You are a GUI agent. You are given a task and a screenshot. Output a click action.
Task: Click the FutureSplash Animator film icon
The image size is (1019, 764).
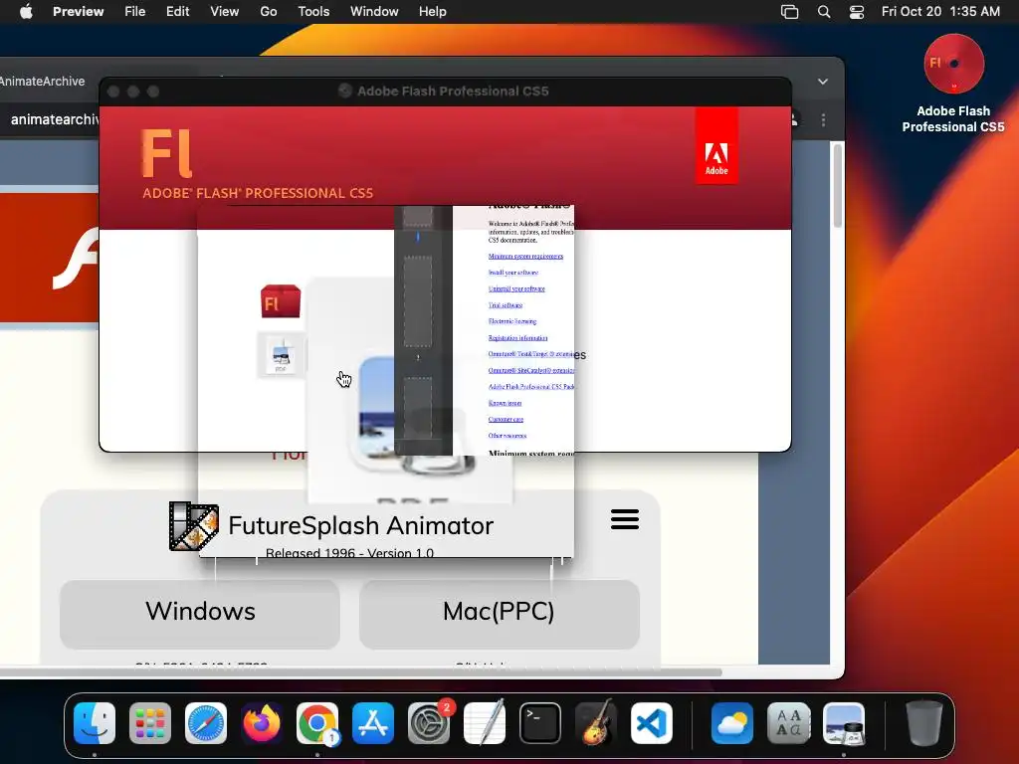pos(193,525)
